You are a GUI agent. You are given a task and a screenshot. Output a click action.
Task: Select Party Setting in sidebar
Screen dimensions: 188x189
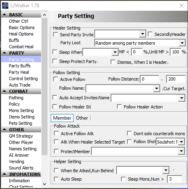coord(22,59)
